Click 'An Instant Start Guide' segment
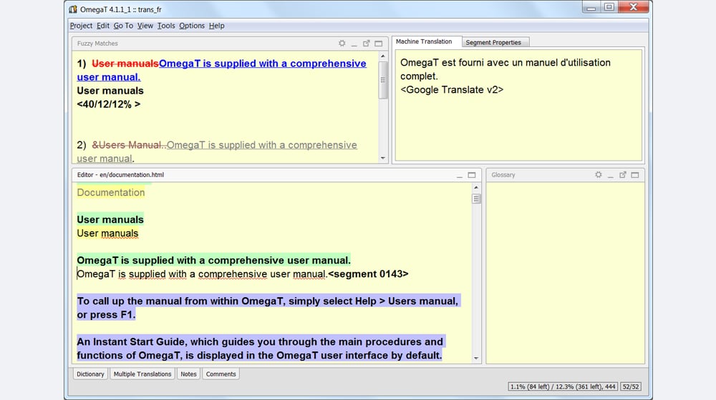The image size is (716, 400). (x=261, y=349)
